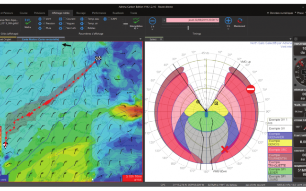Select the Carte Maître (Carte vectorielle) tab
Screen dimensions: 306x191
[41, 39]
